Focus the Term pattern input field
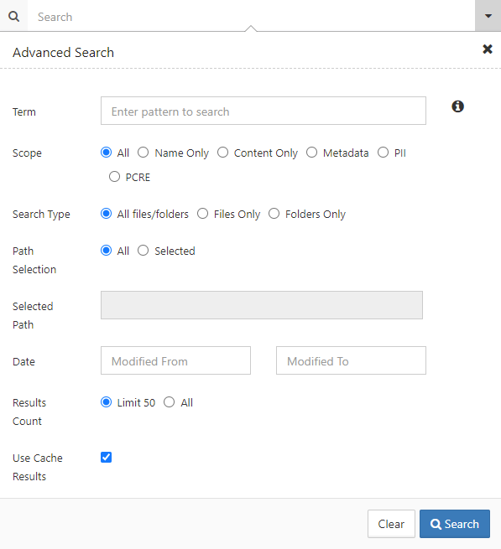This screenshot has height=549, width=501. [x=264, y=111]
